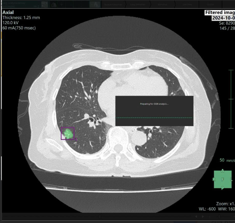Click the plus icon in top toolbar
The width and height of the screenshot is (235, 223).
coord(62,4)
